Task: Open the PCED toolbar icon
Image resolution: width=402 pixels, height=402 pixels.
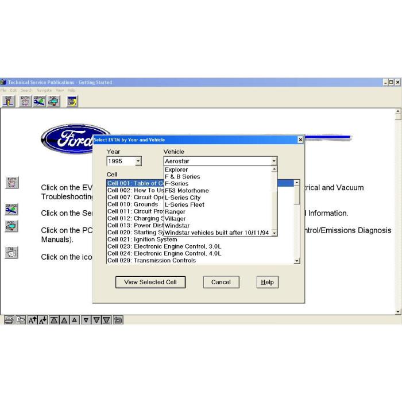Action: pos(53,101)
